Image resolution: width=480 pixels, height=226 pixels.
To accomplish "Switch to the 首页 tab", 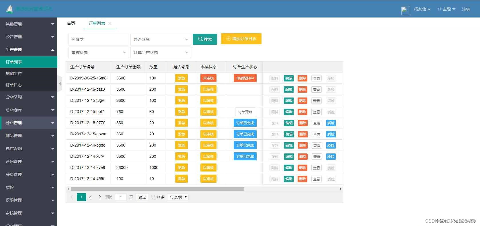I will (71, 23).
